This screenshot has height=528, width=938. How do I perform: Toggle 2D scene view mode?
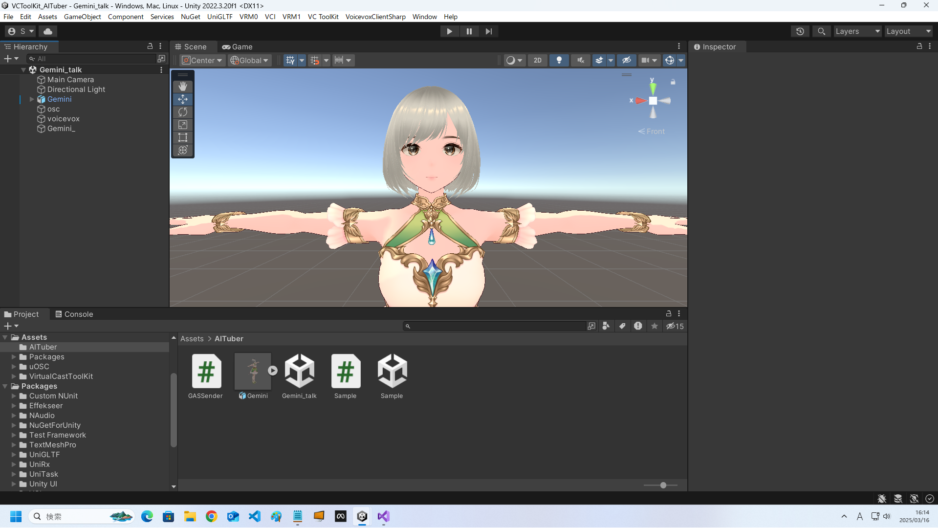(x=538, y=60)
